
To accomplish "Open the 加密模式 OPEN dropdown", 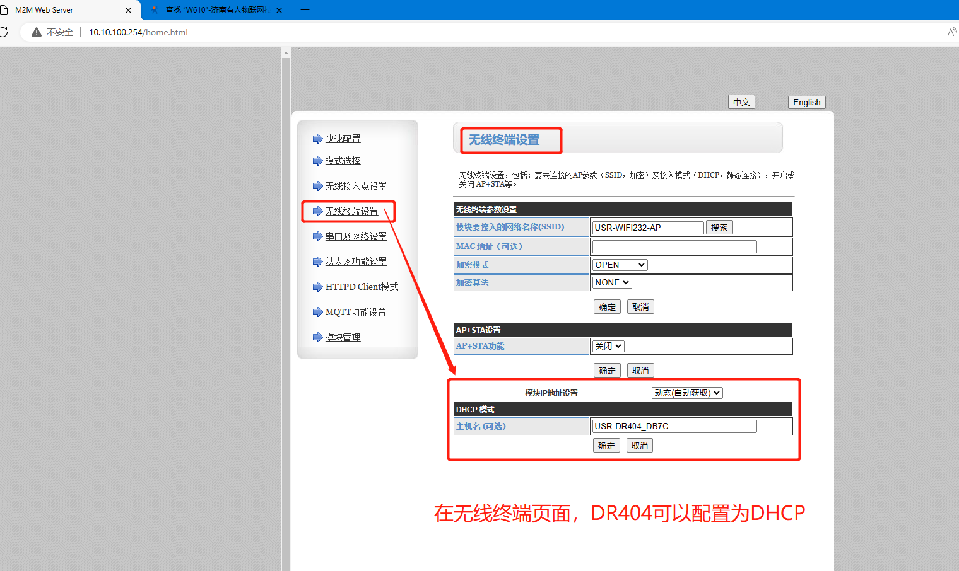I will [620, 265].
